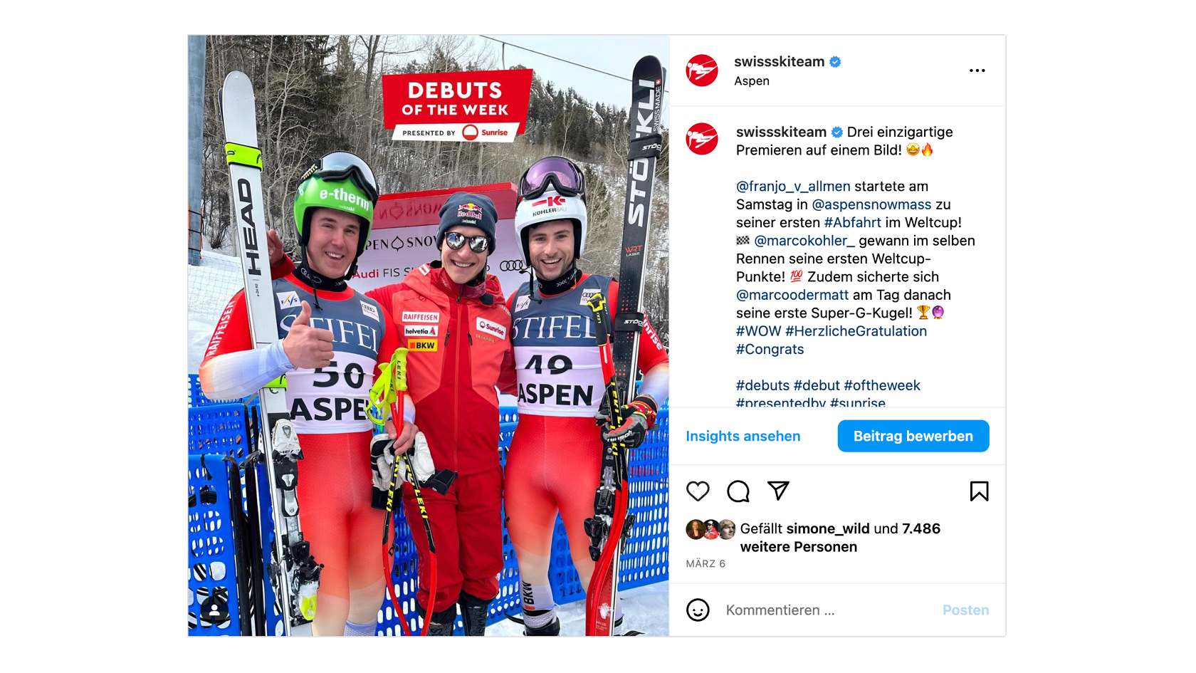Save post with the bookmark icon
Screen dimensions: 1196x673
coord(979,491)
